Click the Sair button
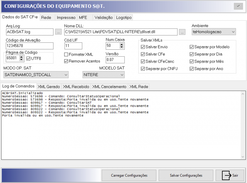The height and width of the screenshot is (183, 247). click(230, 175)
